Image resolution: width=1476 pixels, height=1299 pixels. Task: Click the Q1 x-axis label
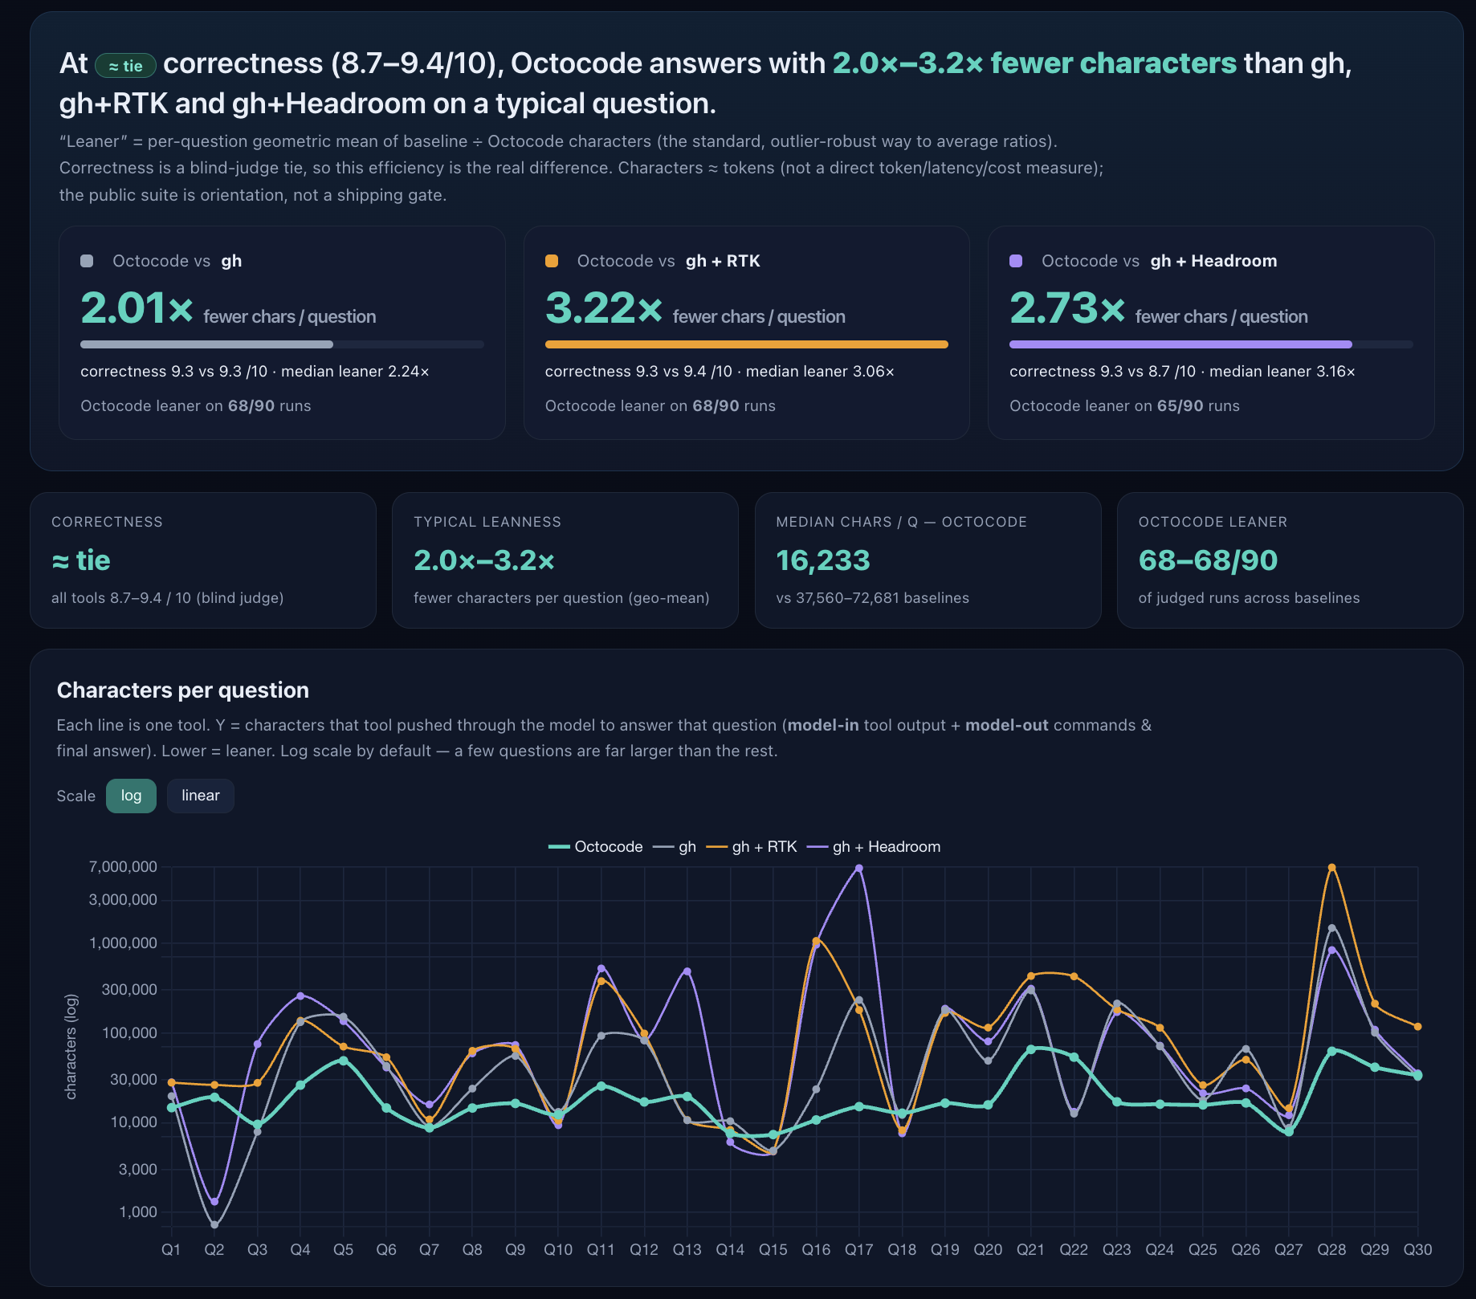point(171,1249)
